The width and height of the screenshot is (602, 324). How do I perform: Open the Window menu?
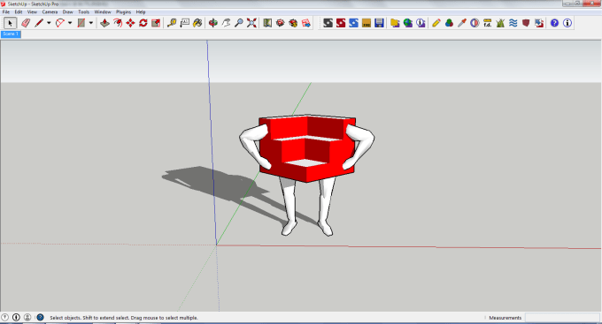pos(103,11)
